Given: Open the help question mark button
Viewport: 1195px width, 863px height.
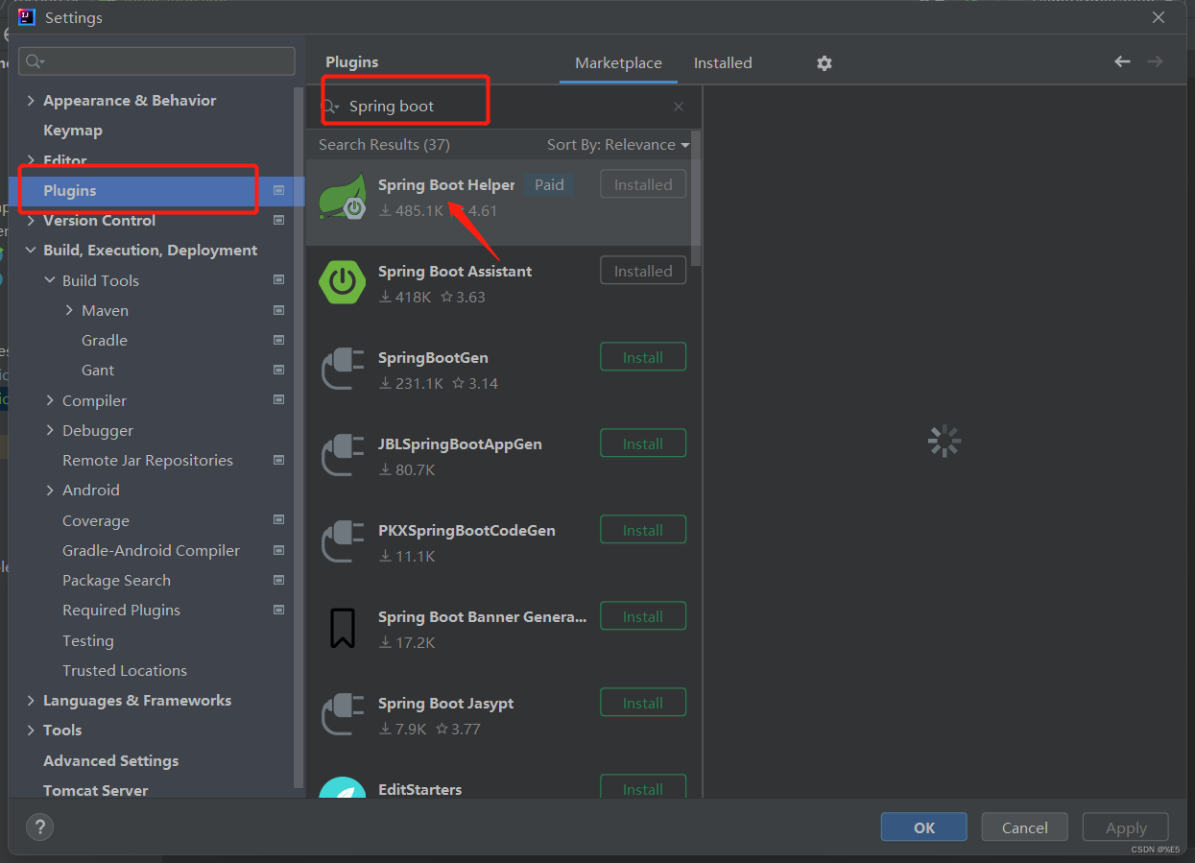Looking at the screenshot, I should 39,827.
